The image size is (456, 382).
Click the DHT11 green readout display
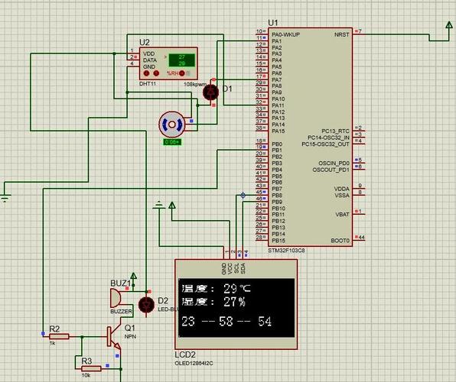(x=182, y=60)
